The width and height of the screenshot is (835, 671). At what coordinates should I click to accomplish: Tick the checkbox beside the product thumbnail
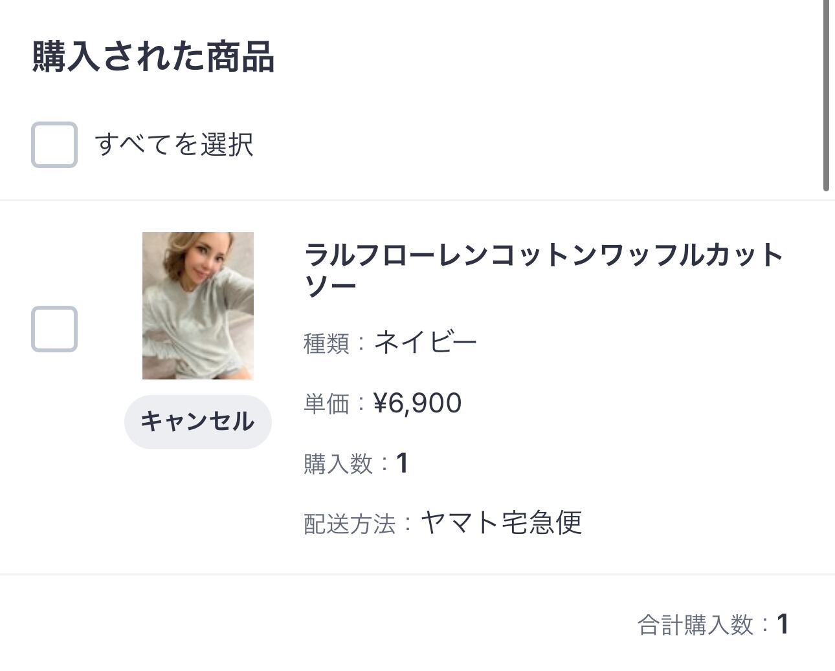[54, 329]
